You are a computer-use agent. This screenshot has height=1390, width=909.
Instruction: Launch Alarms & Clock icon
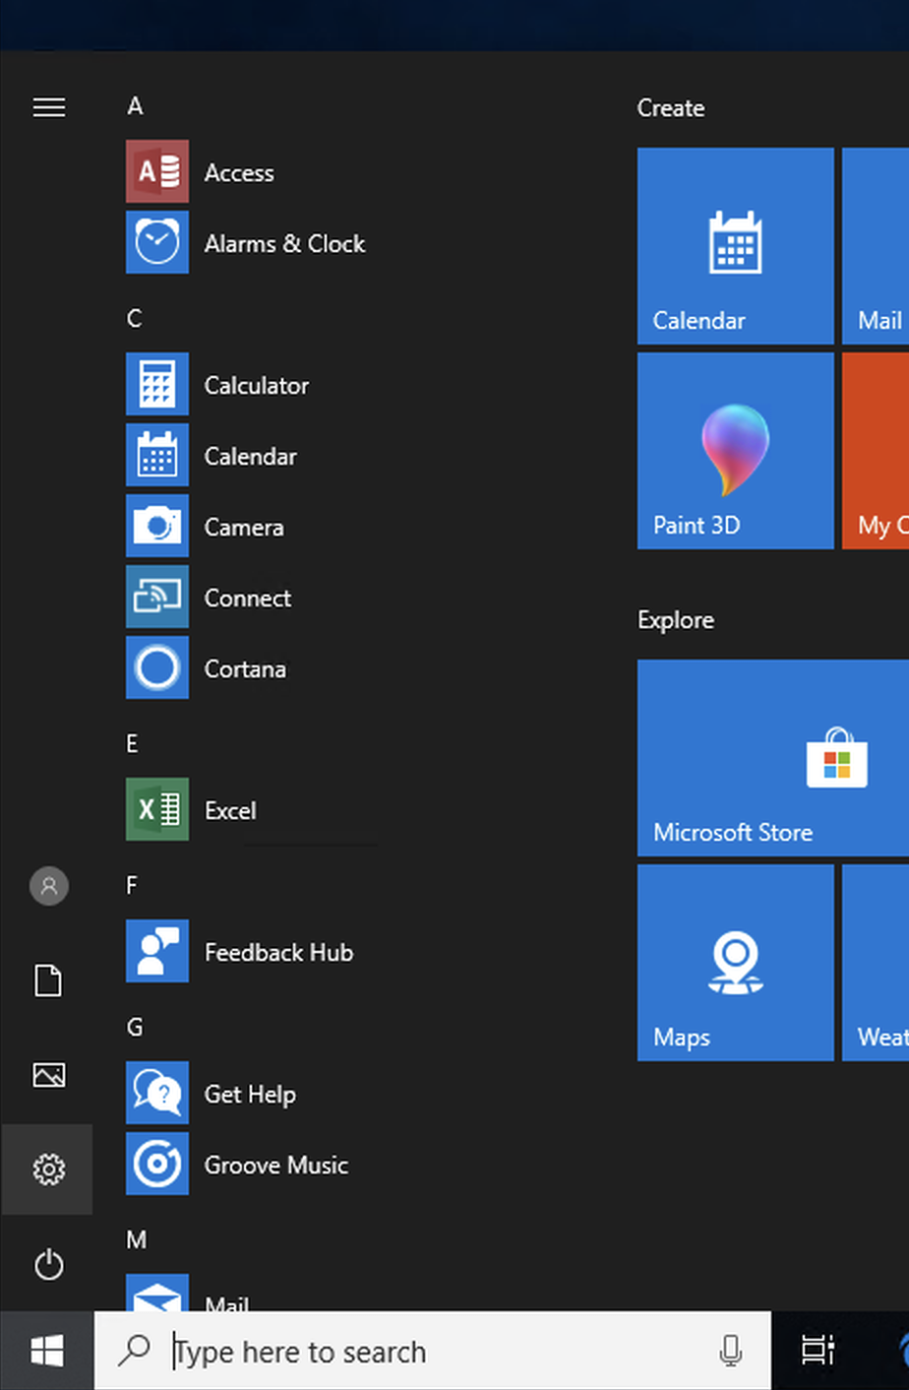coord(157,242)
